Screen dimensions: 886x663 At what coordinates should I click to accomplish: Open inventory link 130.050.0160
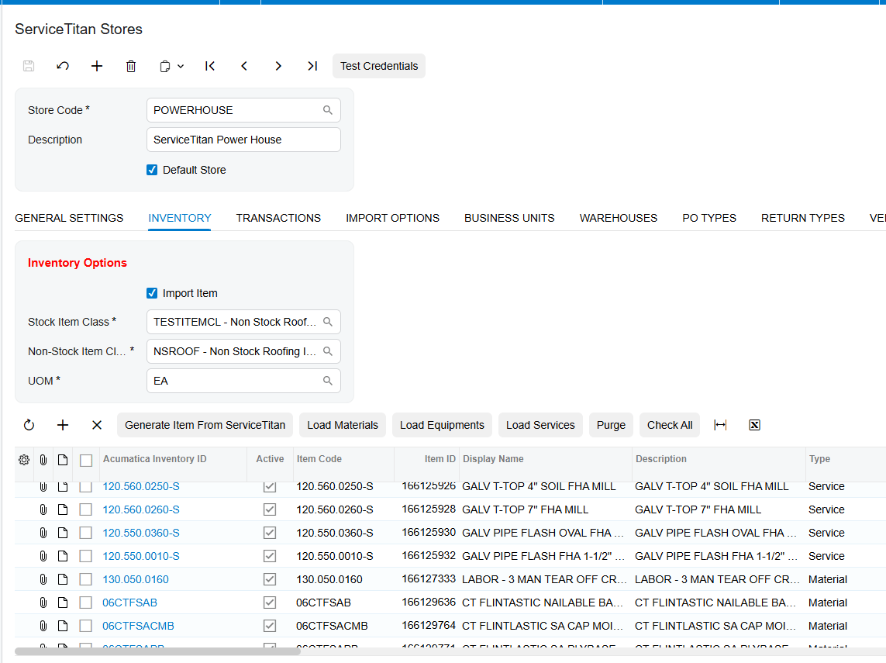click(136, 579)
